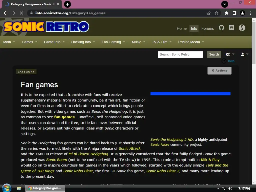Open the Actions button menu

[x=219, y=70]
